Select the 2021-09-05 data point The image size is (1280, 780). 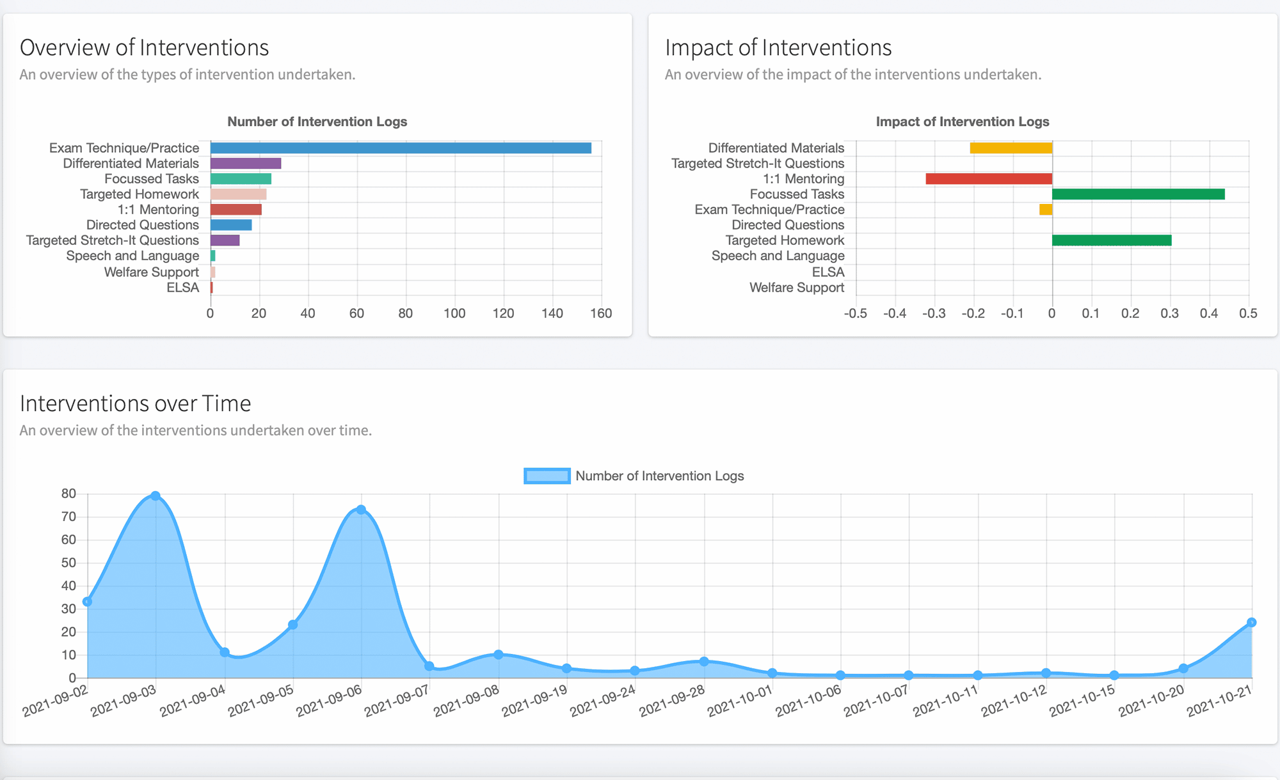pyautogui.click(x=292, y=625)
